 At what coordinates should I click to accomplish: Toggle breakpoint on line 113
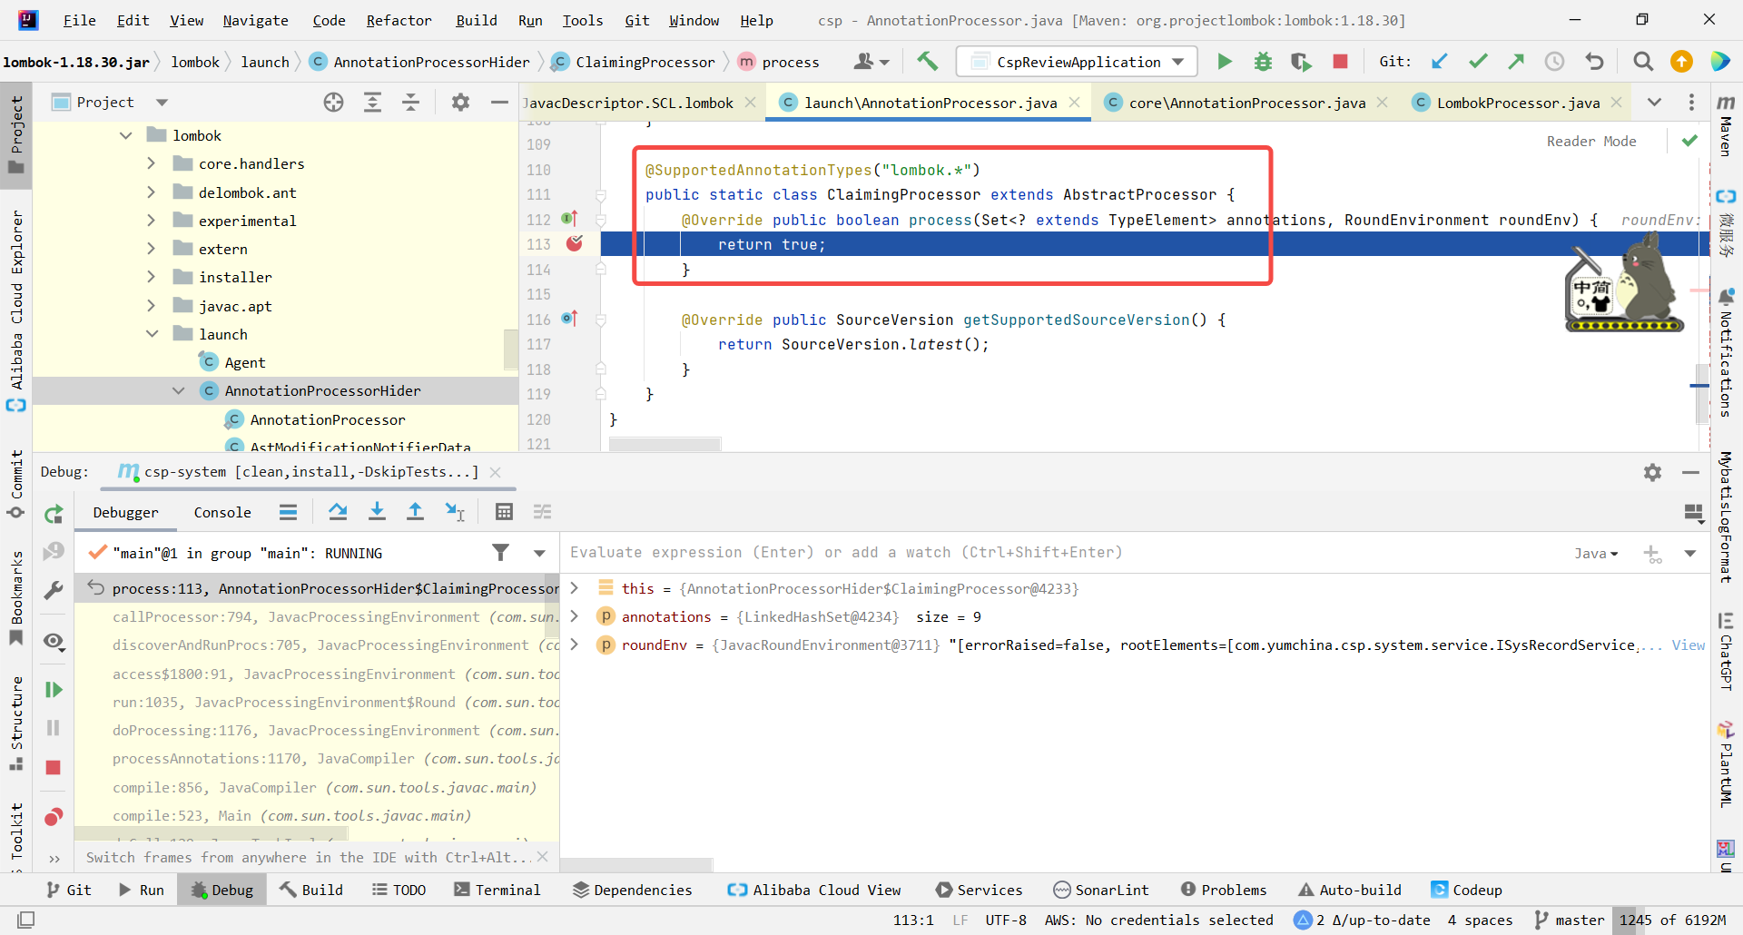tap(575, 243)
